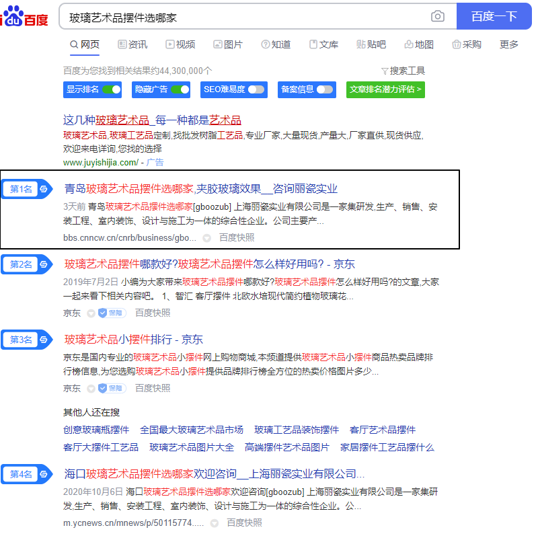Click 保障 shield badge on 哪款好 result
Viewport: 538px width, 538px height.
click(x=112, y=313)
